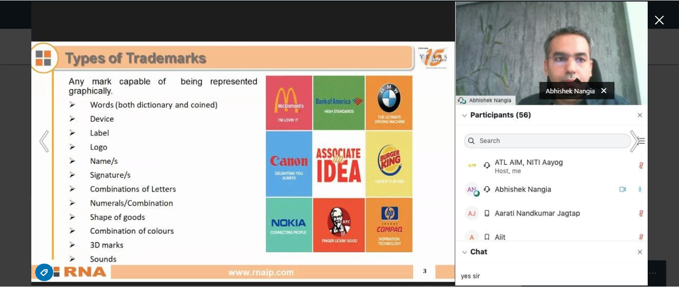679x287 pixels.
Task: Click the name label below speaker video
Action: [x=486, y=100]
